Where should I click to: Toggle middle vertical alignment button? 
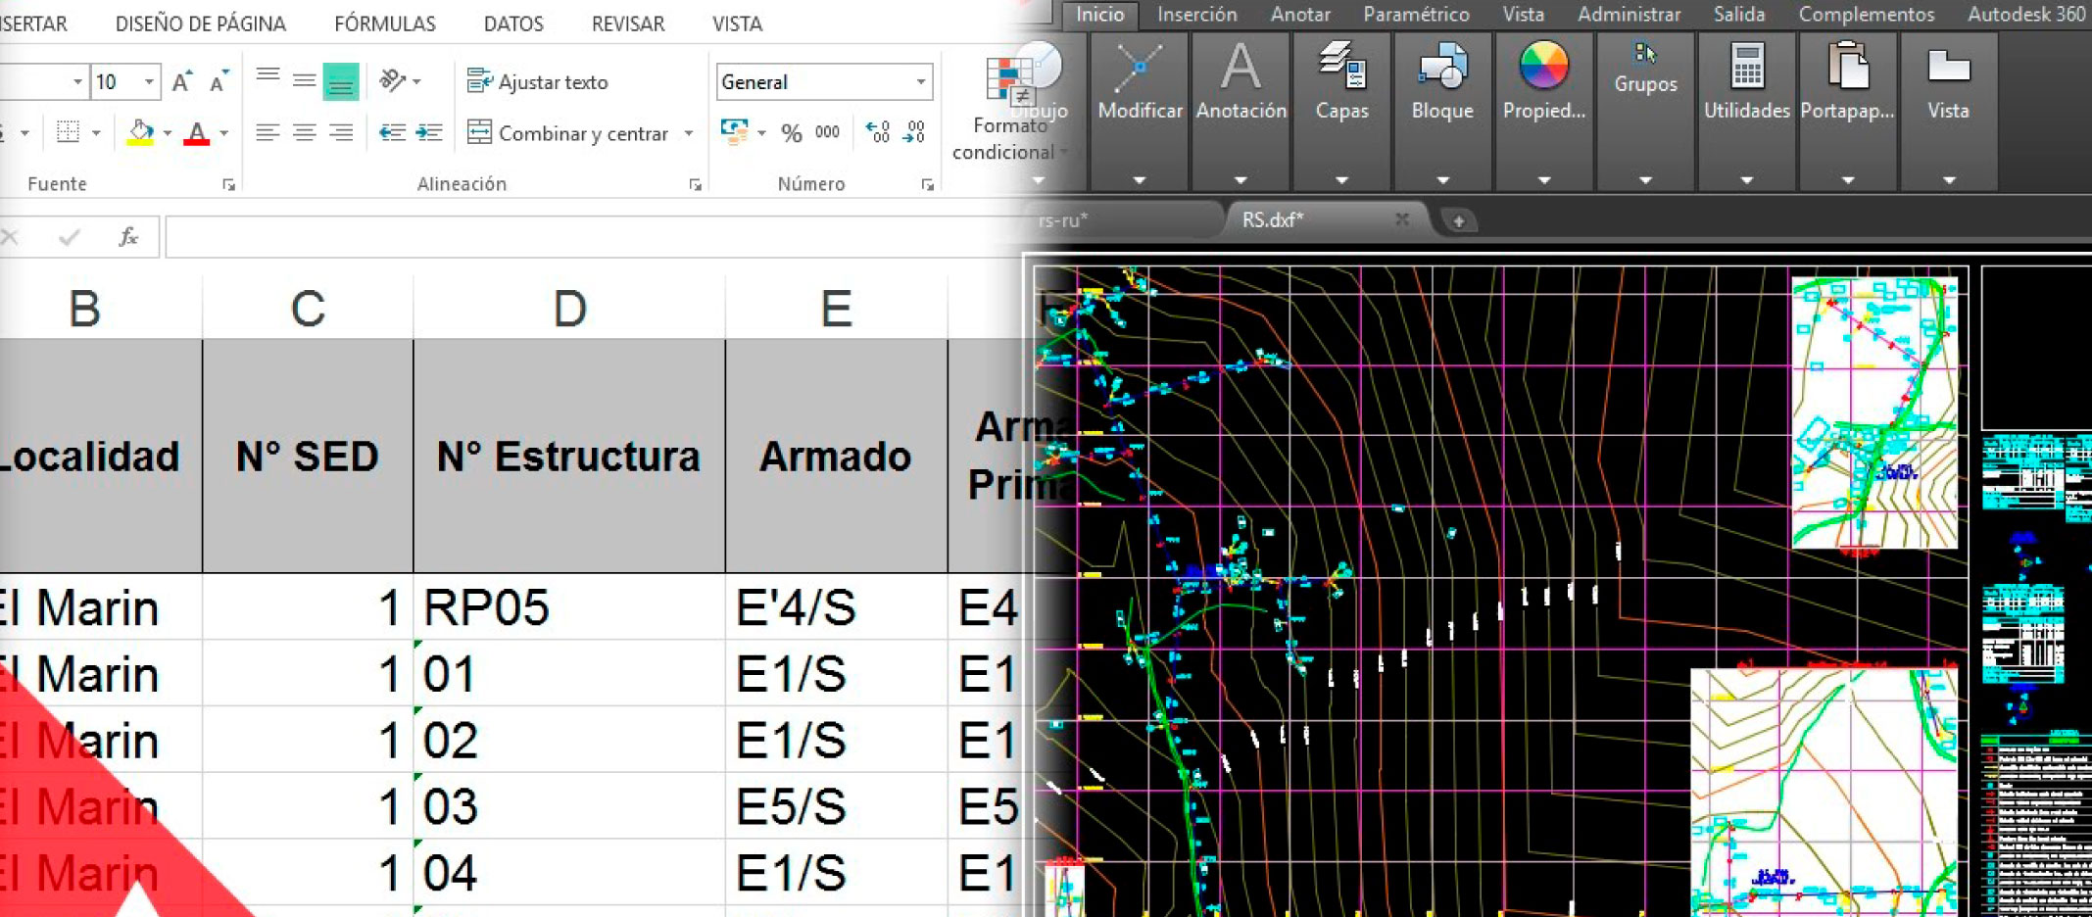click(304, 82)
